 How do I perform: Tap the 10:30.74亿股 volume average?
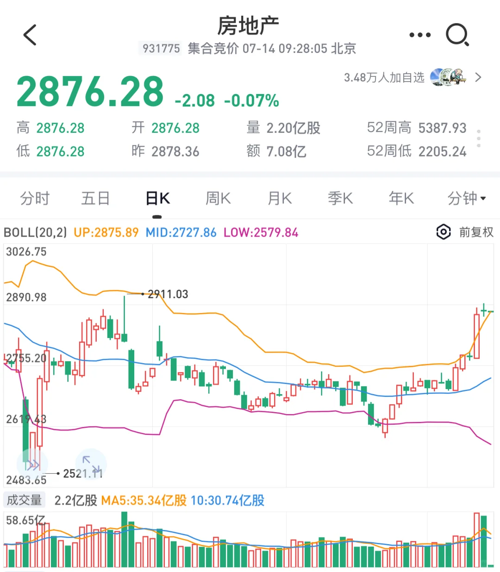point(227,501)
